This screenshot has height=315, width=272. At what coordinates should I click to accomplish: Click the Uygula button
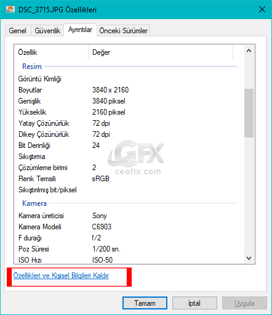click(244, 303)
